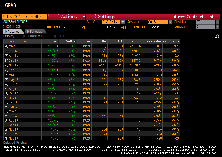Viewport: 222px width, 157px height.
Task: Open the Mar17 contract row
Action: [92, 75]
